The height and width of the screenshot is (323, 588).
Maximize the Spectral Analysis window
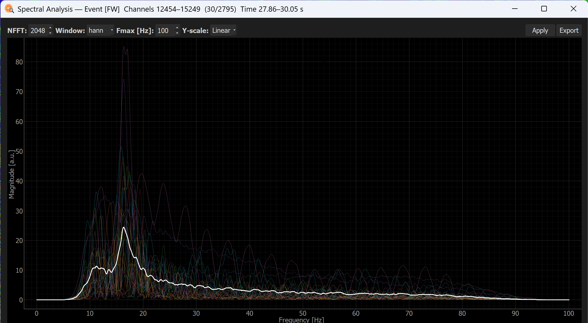pyautogui.click(x=544, y=9)
